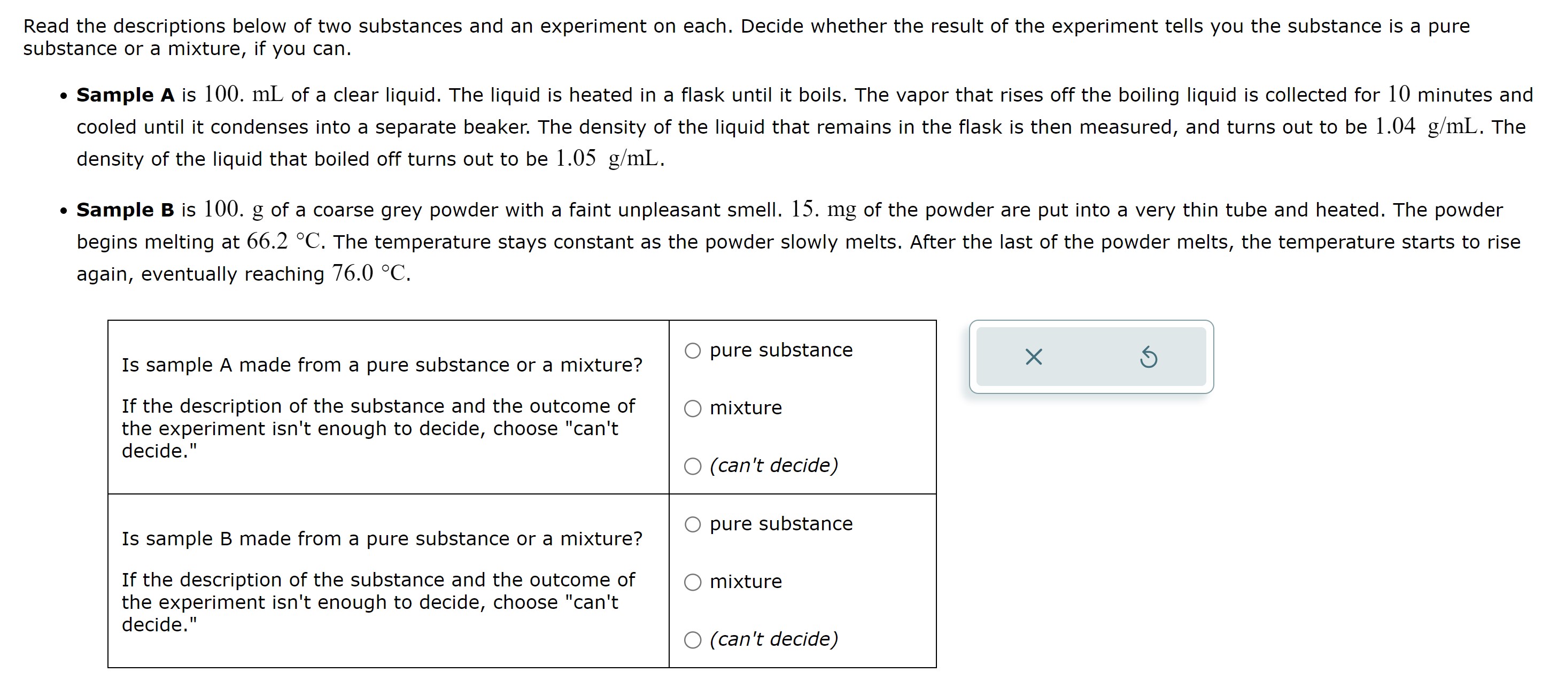
Task: Click the question text about sample B
Action: click(x=382, y=539)
